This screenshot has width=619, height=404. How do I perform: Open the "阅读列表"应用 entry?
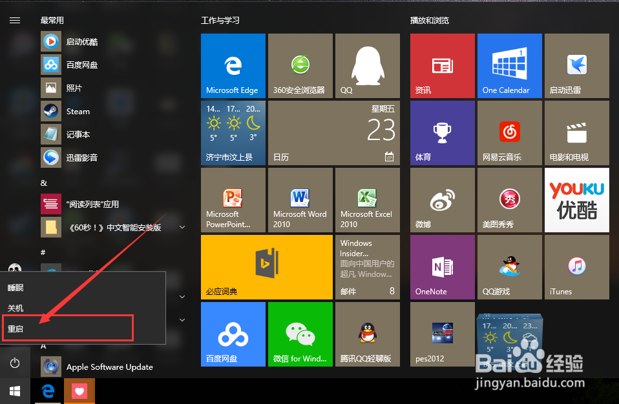[x=114, y=204]
